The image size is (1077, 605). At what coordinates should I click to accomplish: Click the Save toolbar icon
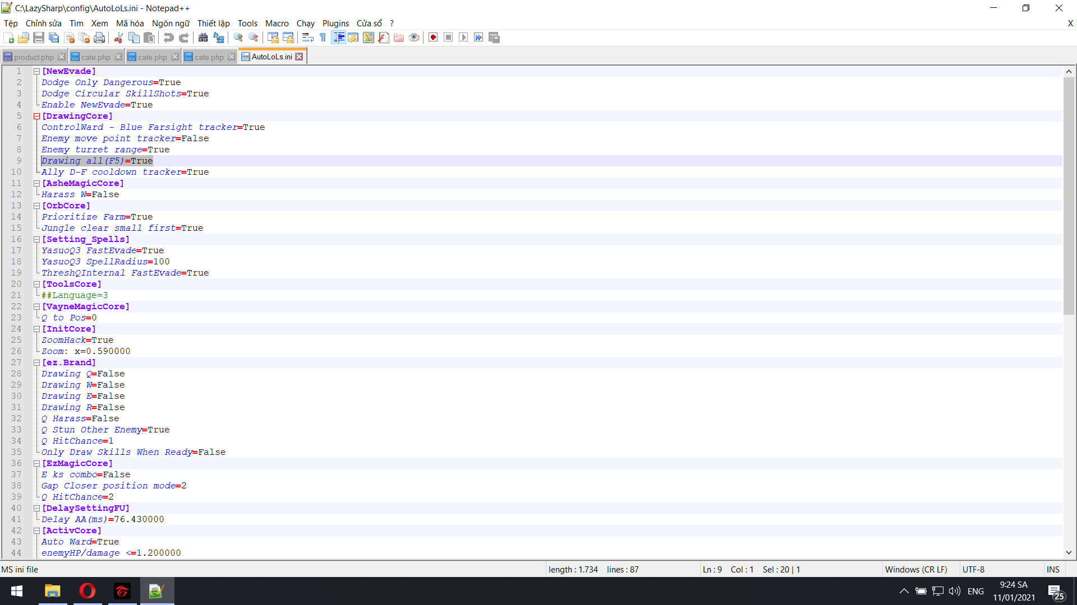tap(39, 38)
